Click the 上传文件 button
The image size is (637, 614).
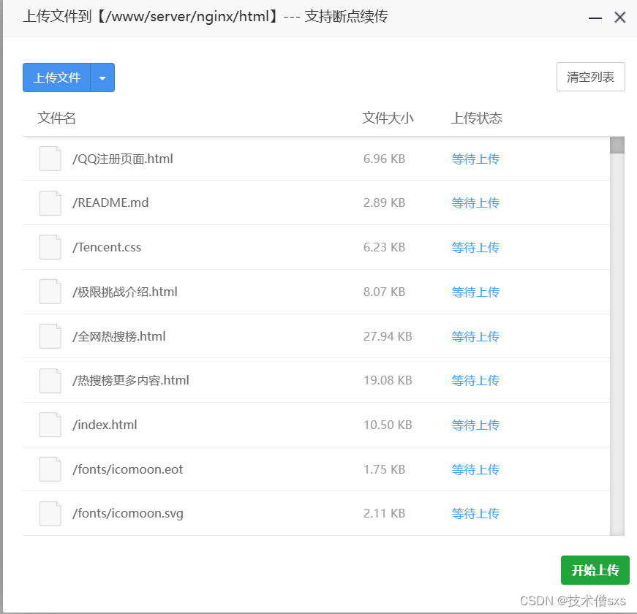(56, 77)
